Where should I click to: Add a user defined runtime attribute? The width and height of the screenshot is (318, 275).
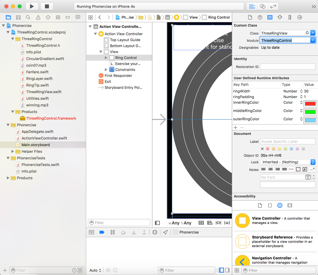tap(236, 128)
